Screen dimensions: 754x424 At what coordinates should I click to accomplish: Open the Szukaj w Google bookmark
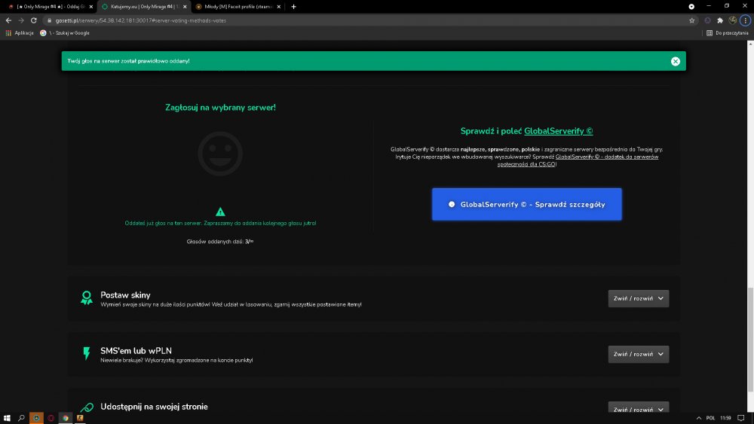tap(65, 33)
